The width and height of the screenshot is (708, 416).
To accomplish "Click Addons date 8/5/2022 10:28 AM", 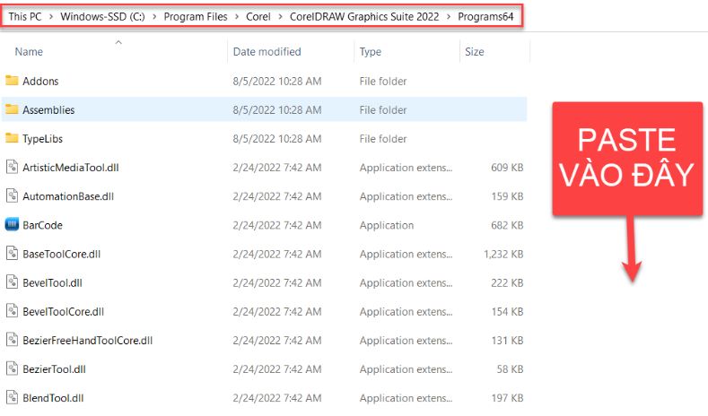I will point(277,82).
